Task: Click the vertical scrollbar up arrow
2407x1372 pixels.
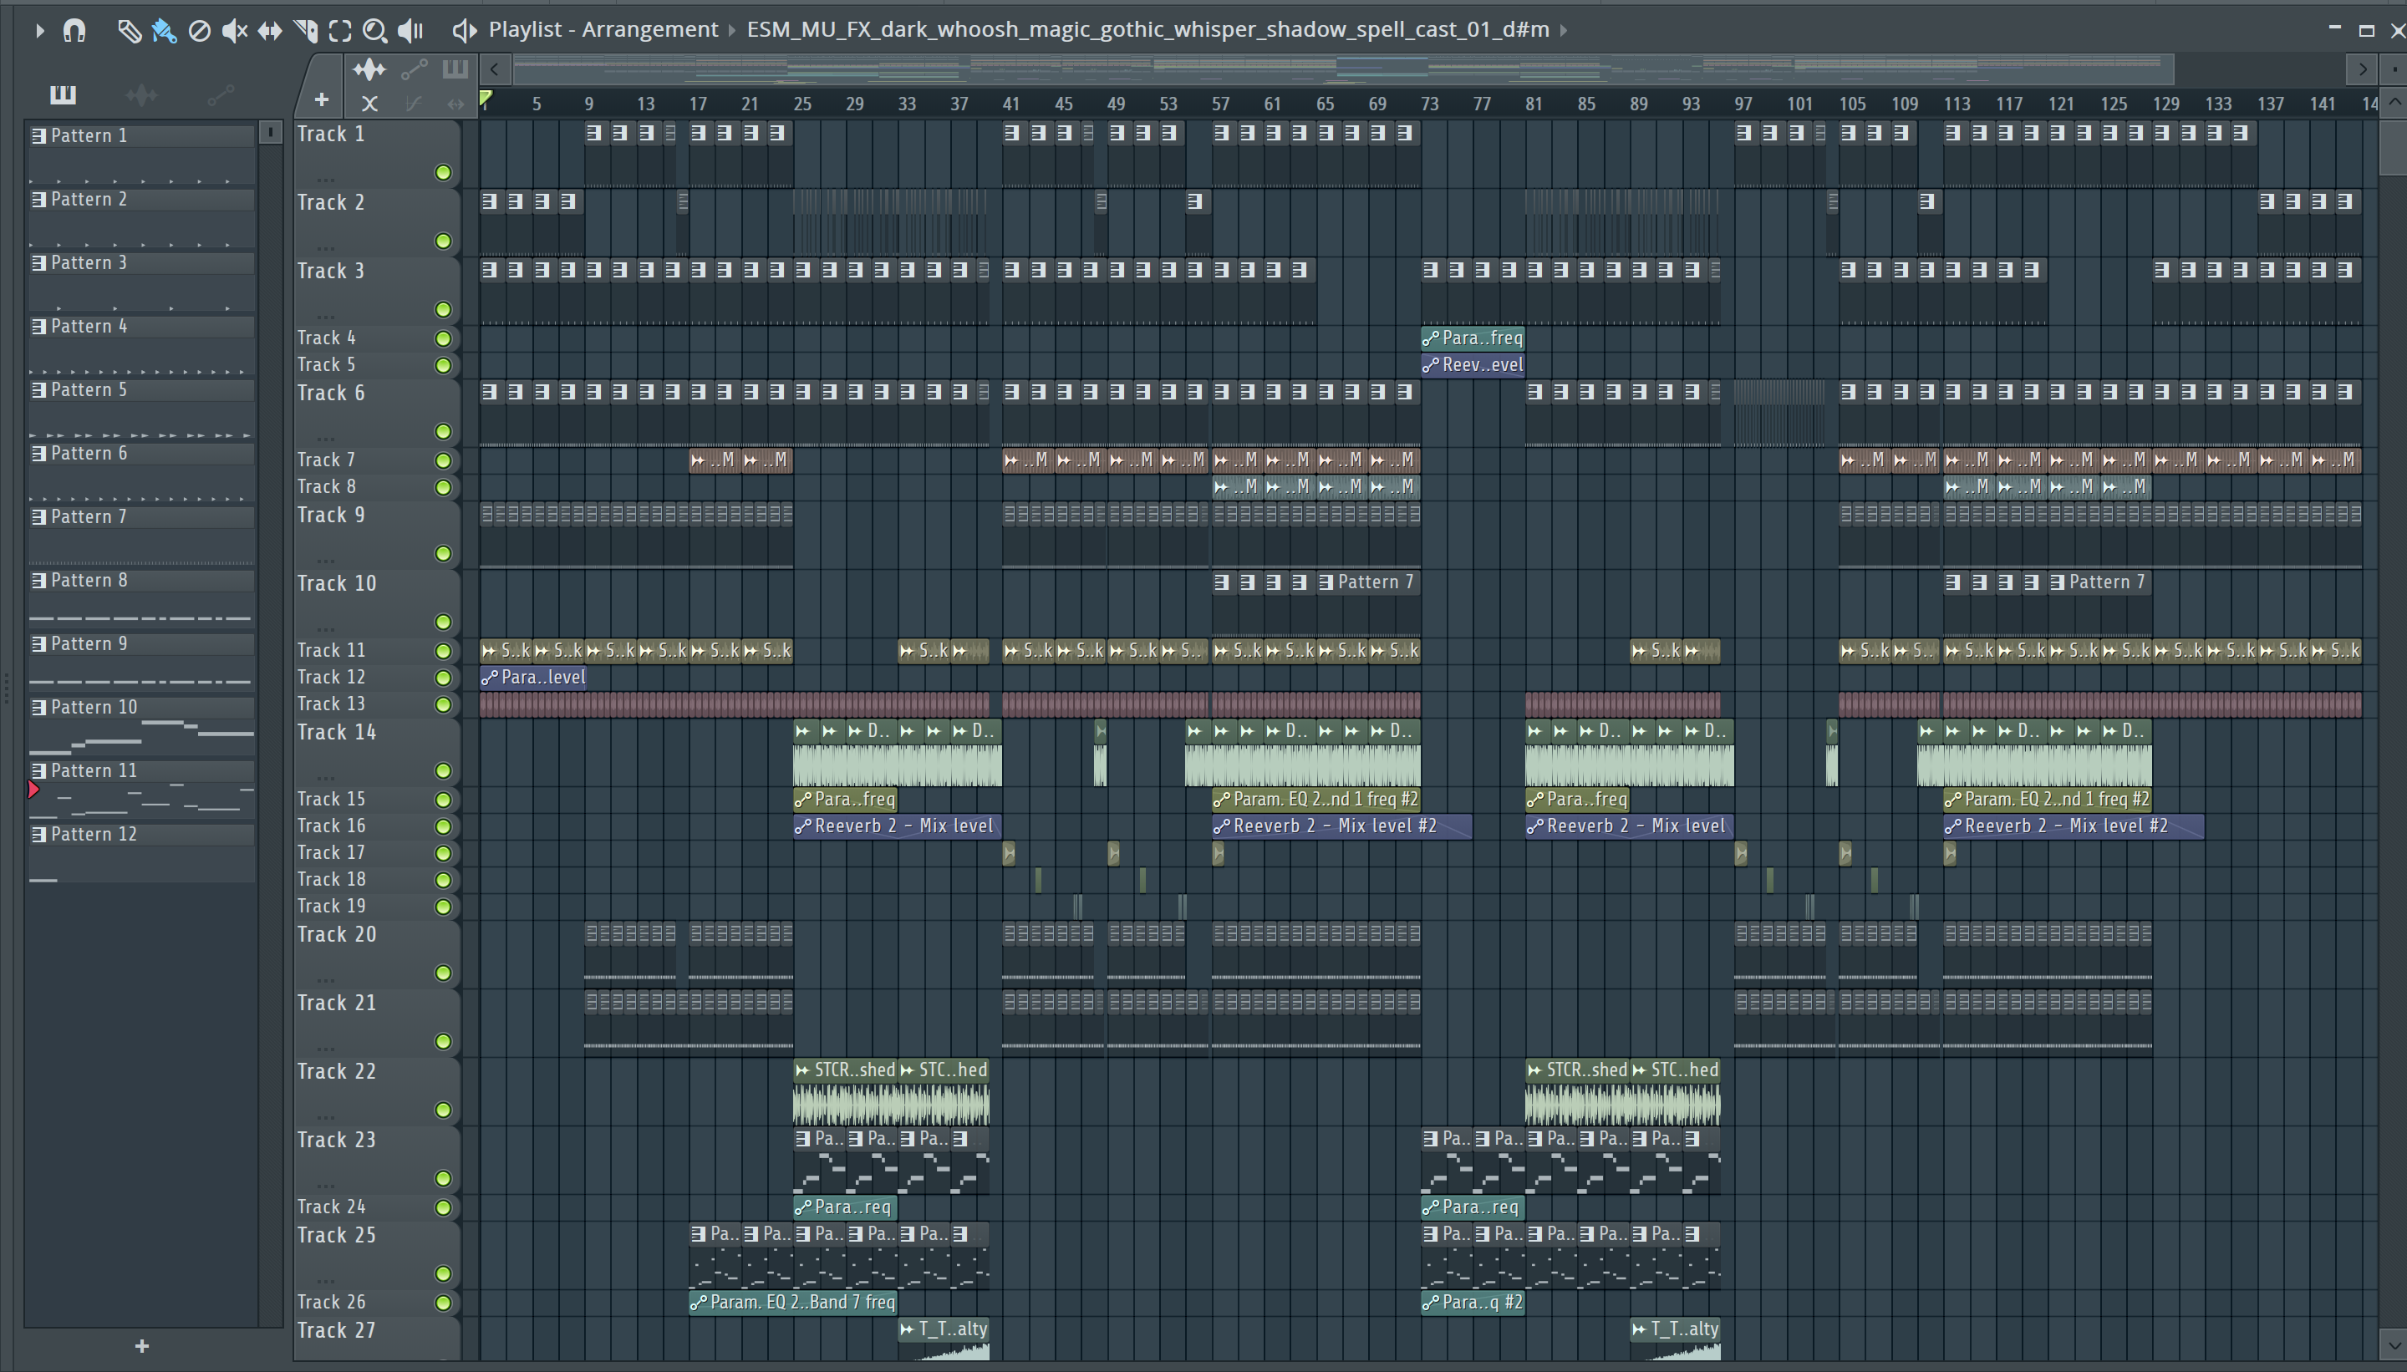Action: (x=2394, y=103)
